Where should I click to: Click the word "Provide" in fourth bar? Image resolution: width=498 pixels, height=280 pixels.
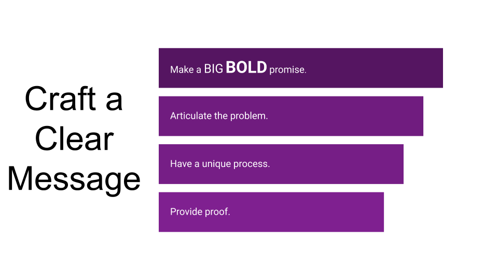(x=185, y=212)
